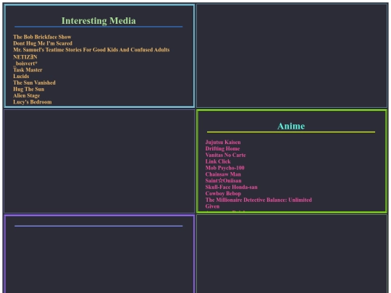Open the _boisvert* entry
Image resolution: width=391 pixels, height=293 pixels.
pos(25,64)
